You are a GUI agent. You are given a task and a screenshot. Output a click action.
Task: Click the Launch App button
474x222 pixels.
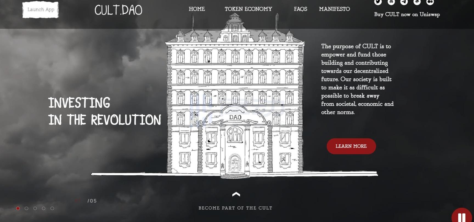pyautogui.click(x=41, y=10)
